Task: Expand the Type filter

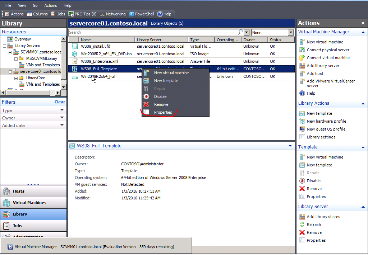Action: [62, 110]
